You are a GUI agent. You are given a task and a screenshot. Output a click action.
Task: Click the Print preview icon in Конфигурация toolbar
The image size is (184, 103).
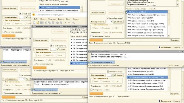point(61,23)
